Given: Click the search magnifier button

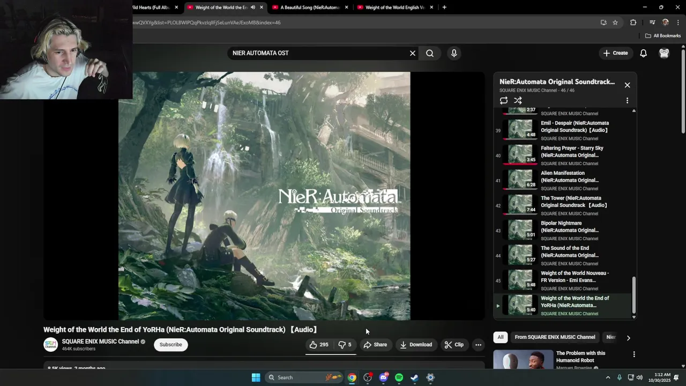Looking at the screenshot, I should pyautogui.click(x=430, y=53).
